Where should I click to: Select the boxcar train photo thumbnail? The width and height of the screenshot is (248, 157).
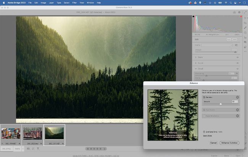tap(32, 134)
